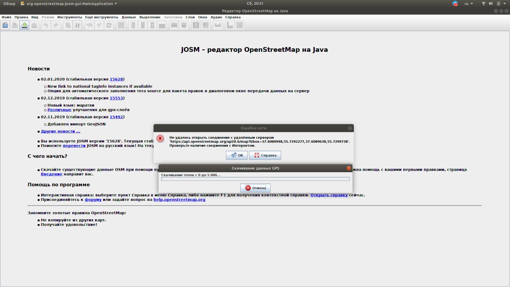Image resolution: width=510 pixels, height=287 pixels.
Task: Open the Другие новости link
Action: (61, 131)
